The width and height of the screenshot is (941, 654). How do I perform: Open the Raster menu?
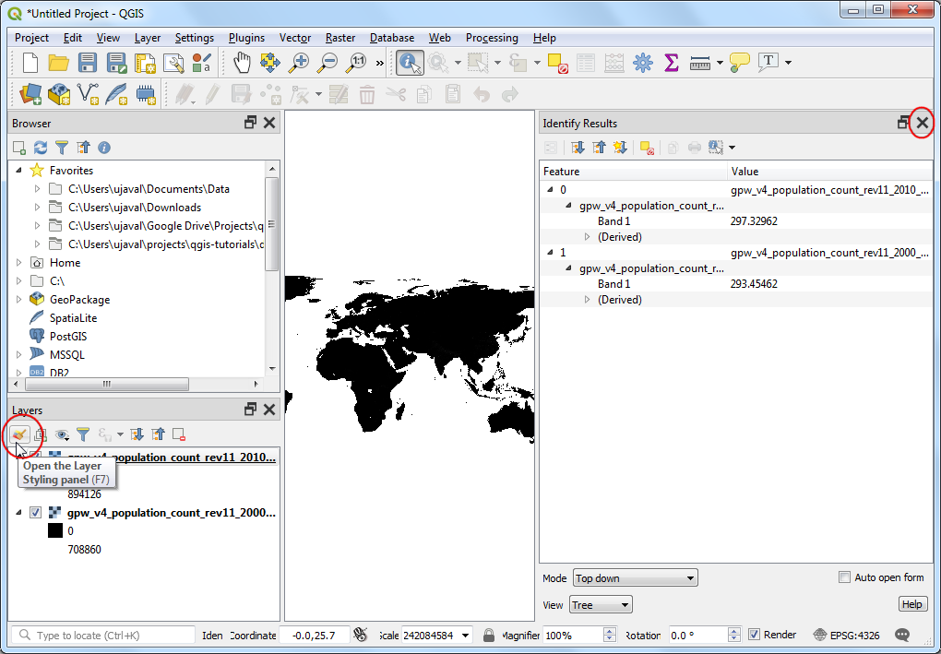coord(340,38)
